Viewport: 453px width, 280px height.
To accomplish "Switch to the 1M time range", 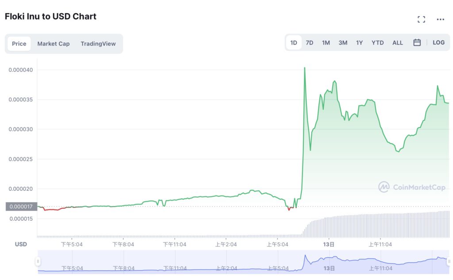I will 326,43.
